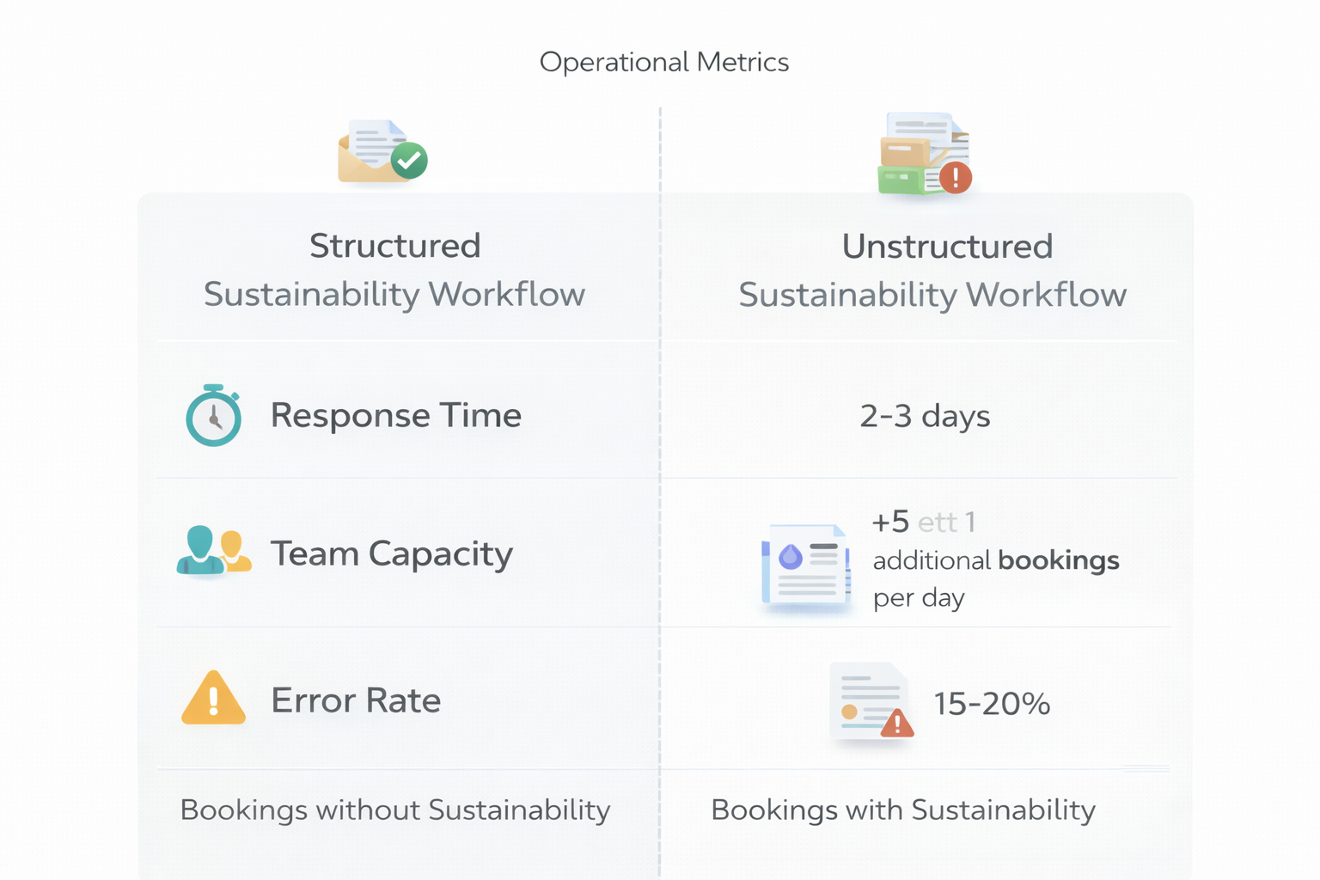The width and height of the screenshot is (1320, 880).
Task: Click the Response Time label
Action: [x=395, y=415]
